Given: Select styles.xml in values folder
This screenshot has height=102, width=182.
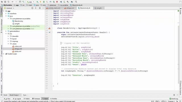Looking at the screenshot, I should point(17,52).
